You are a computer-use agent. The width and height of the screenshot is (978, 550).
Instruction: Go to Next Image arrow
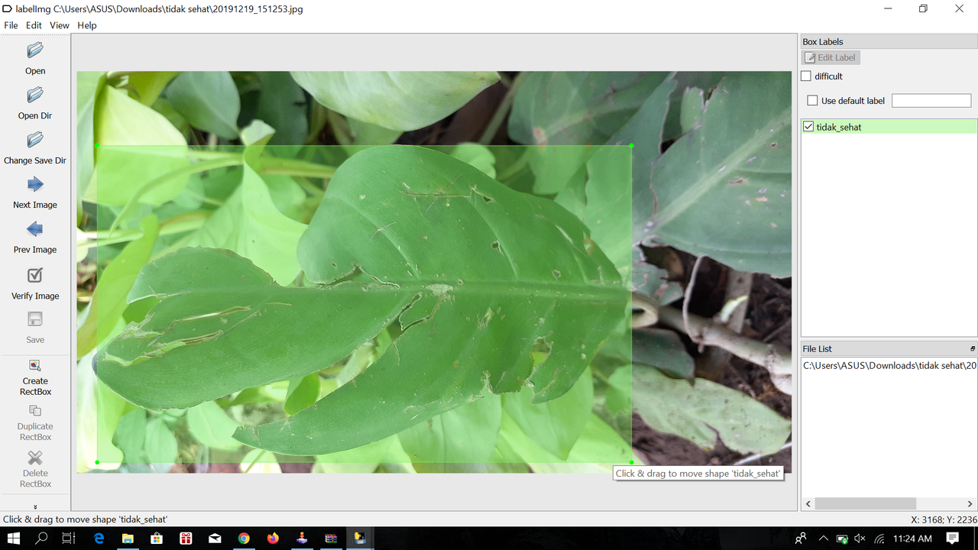click(35, 185)
